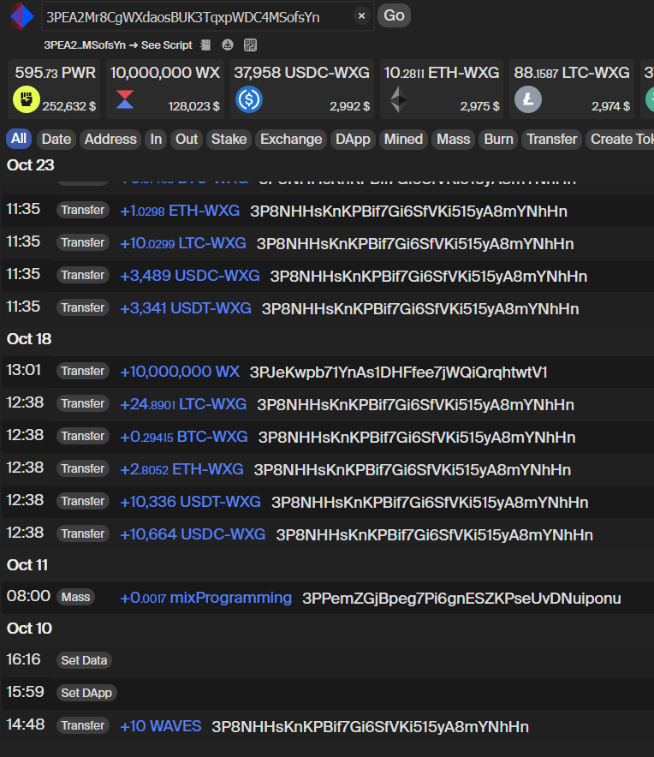Viewport: 654px width, 757px height.
Task: Open the sender address on the +10,664 USDC-WXG row
Action: point(434,535)
